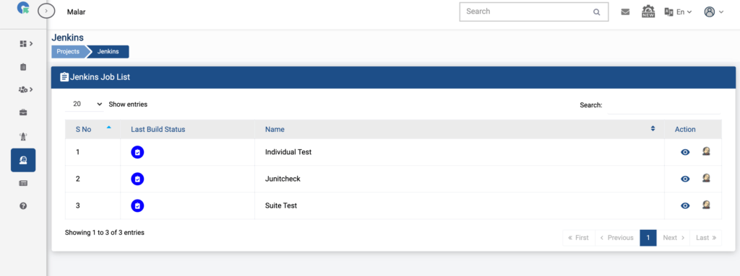The height and width of the screenshot is (276, 740).
Task: View Suite Test with the eye icon
Action: (x=685, y=206)
